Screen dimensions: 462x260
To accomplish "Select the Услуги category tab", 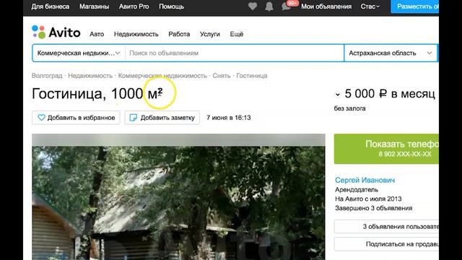I will pyautogui.click(x=210, y=34).
